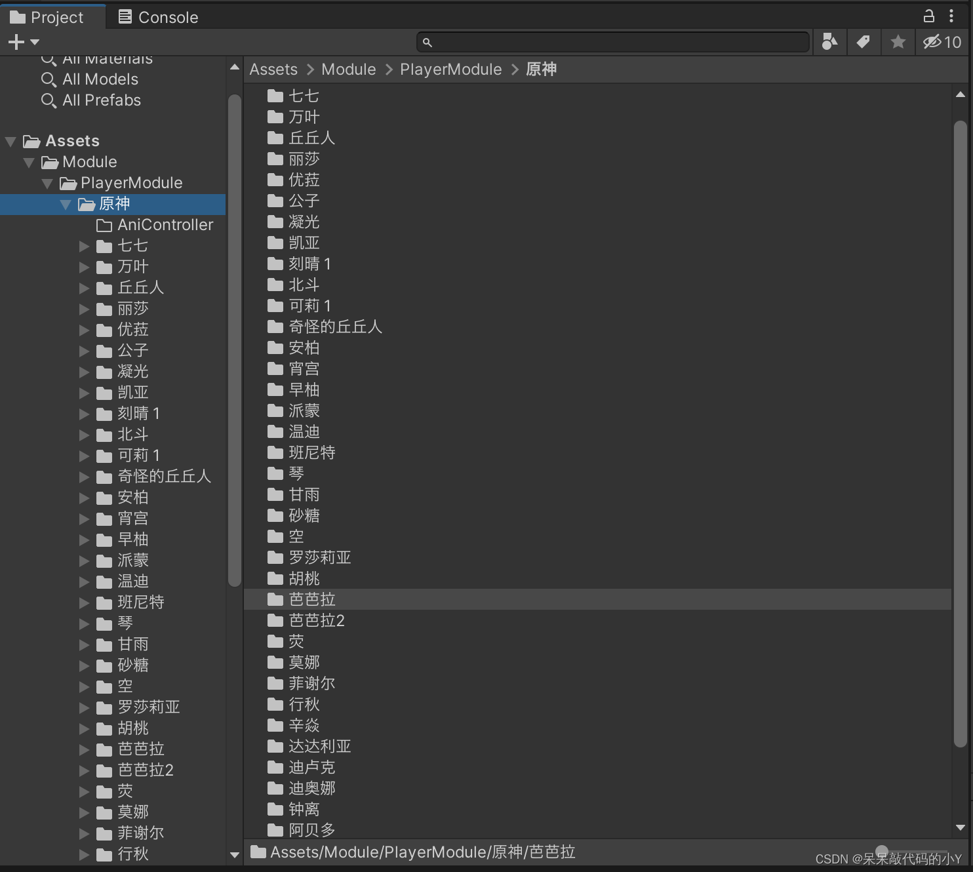973x872 pixels.
Task: Expand the 丘丘人 folder in tree
Action: pos(84,288)
